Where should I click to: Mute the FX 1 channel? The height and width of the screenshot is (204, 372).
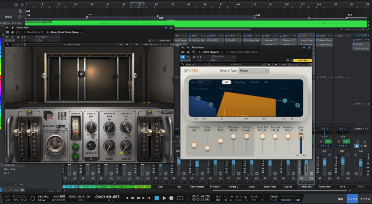click(x=339, y=142)
